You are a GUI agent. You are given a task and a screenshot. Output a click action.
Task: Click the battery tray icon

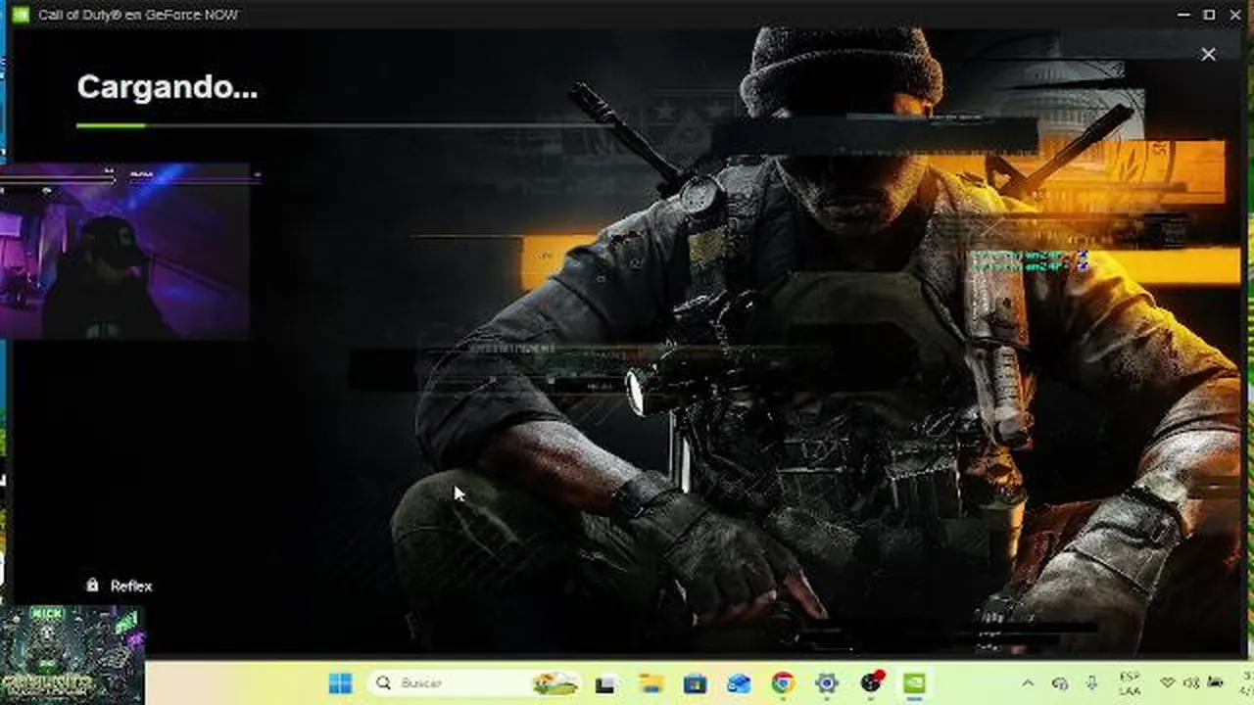(1216, 682)
